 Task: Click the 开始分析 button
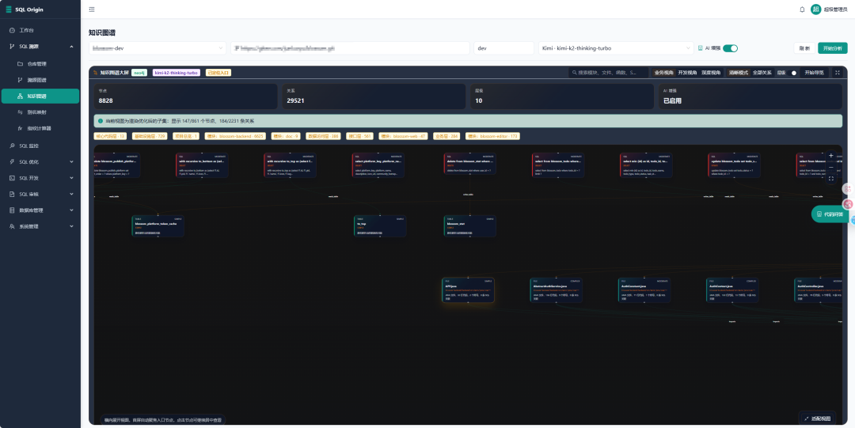(832, 48)
